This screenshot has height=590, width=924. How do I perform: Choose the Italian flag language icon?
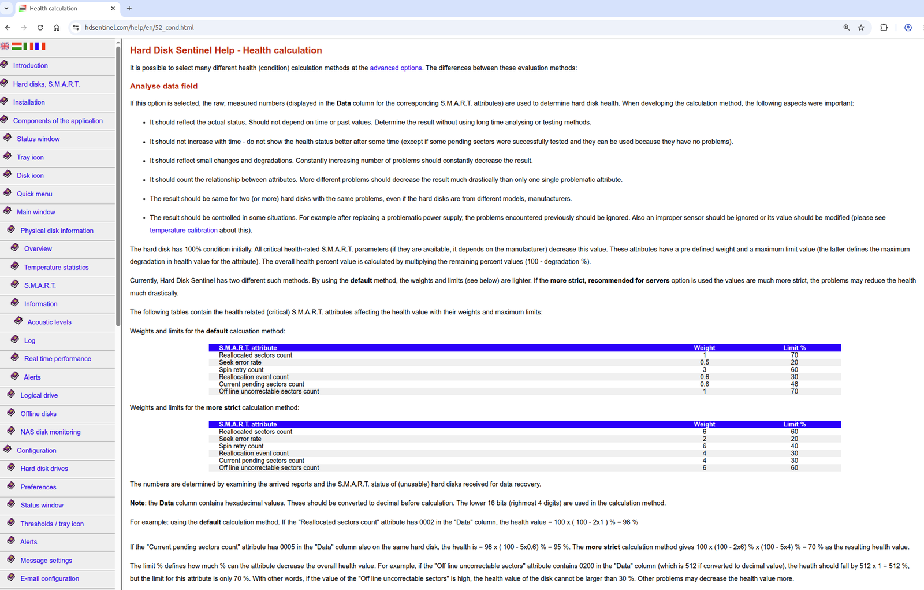[x=29, y=46]
